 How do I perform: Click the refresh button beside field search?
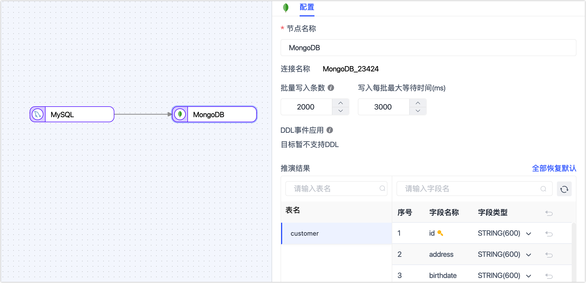tap(564, 189)
